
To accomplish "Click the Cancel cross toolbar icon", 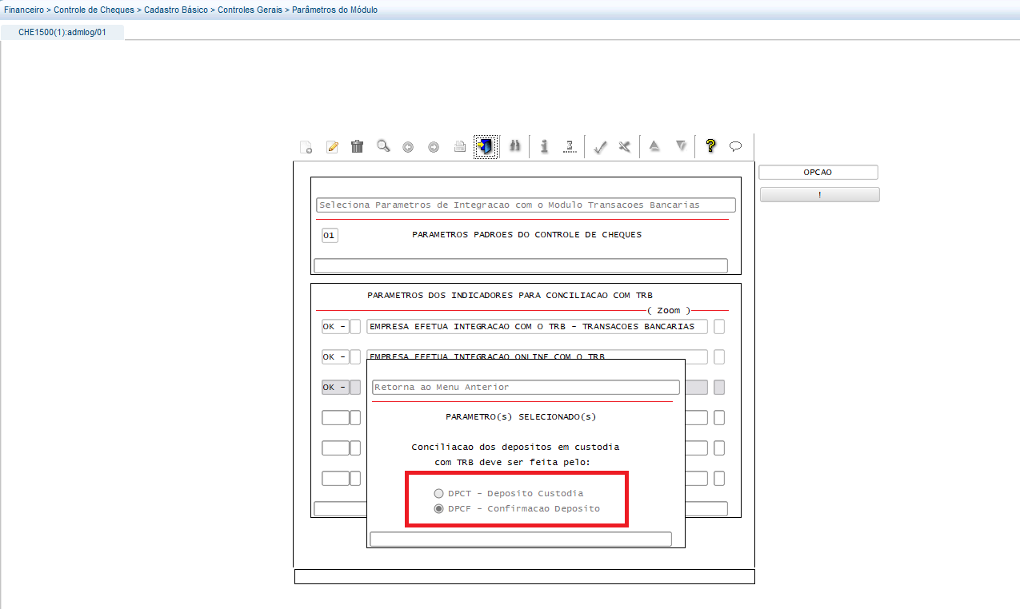I will 625,147.
